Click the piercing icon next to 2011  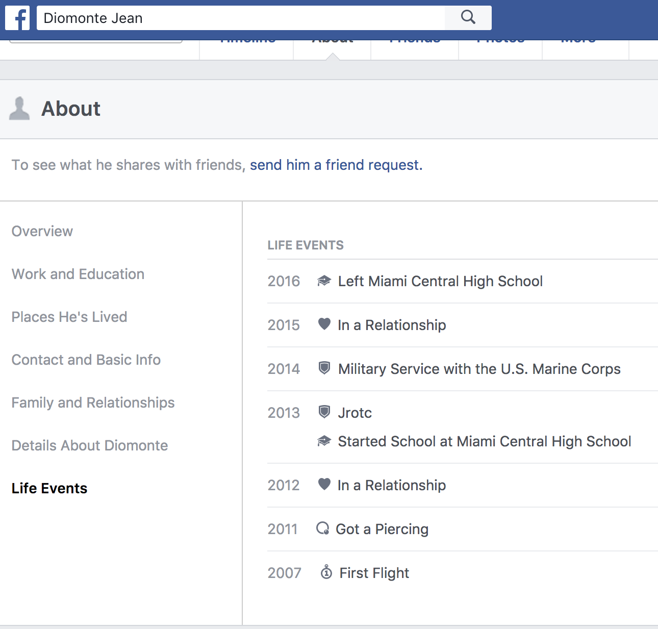(x=323, y=529)
